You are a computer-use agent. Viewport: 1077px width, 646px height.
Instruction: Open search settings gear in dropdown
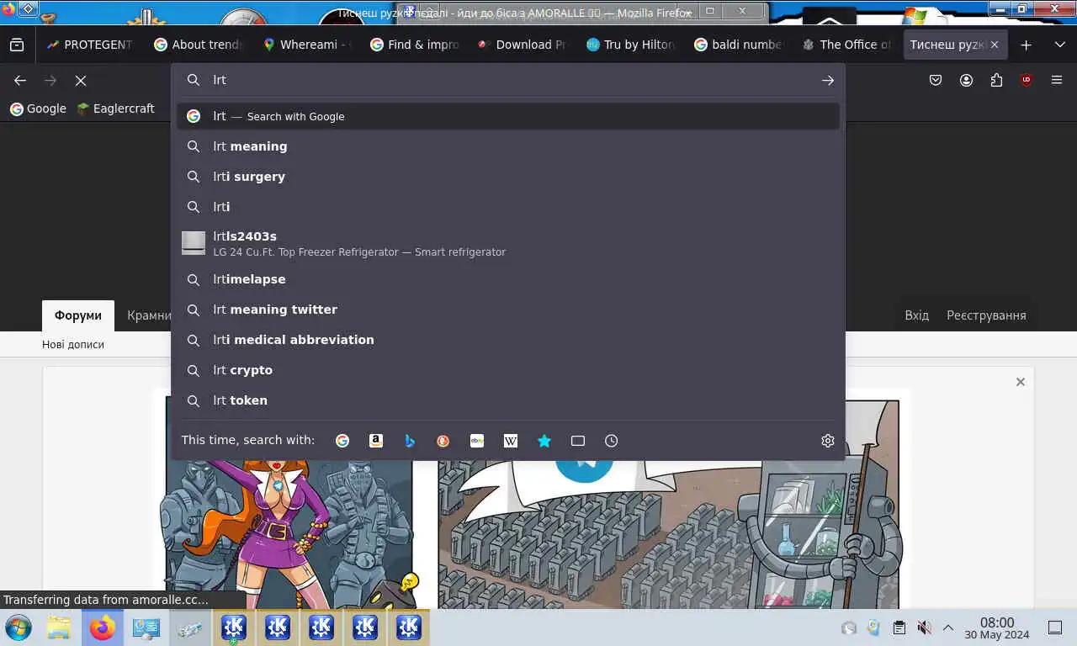(828, 441)
